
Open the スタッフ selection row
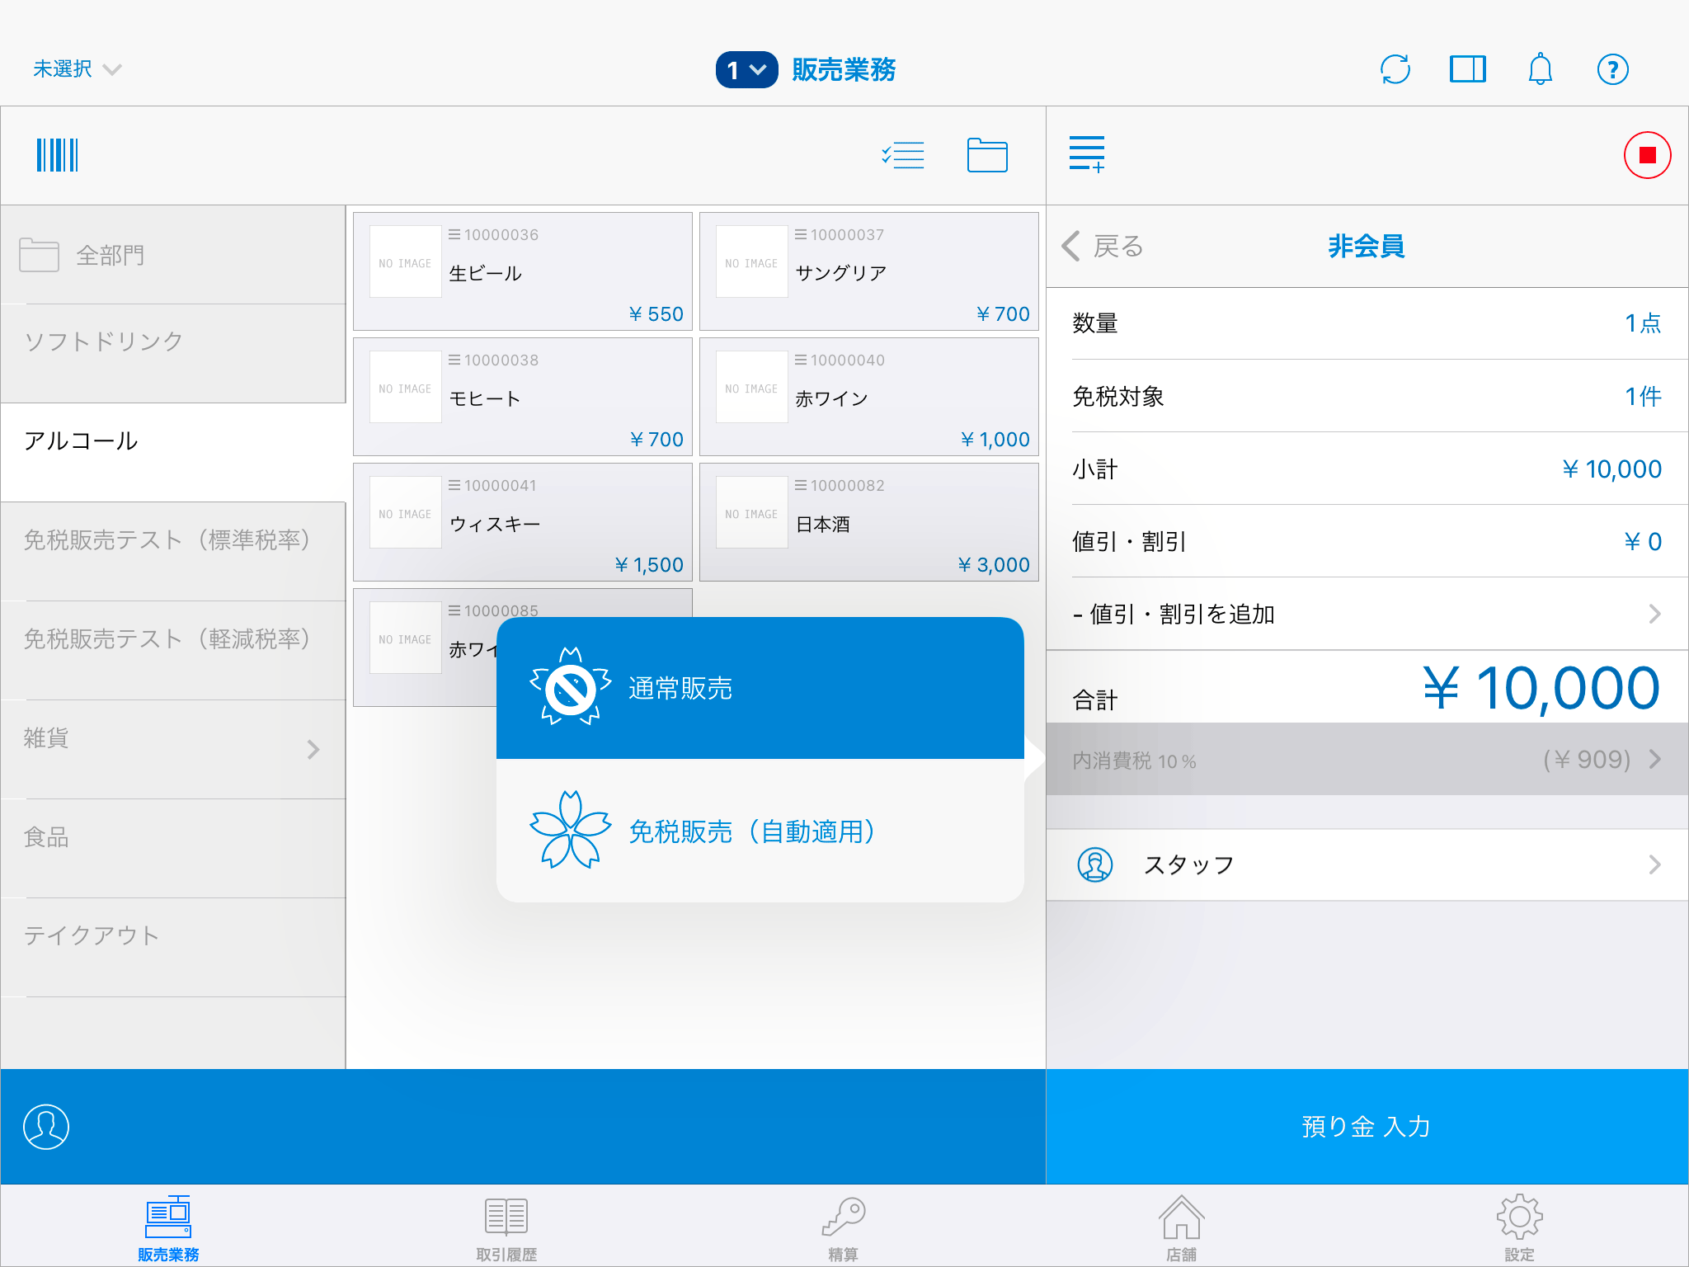(x=1367, y=864)
